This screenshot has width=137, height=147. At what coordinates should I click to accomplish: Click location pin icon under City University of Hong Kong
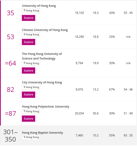pos(24,87)
